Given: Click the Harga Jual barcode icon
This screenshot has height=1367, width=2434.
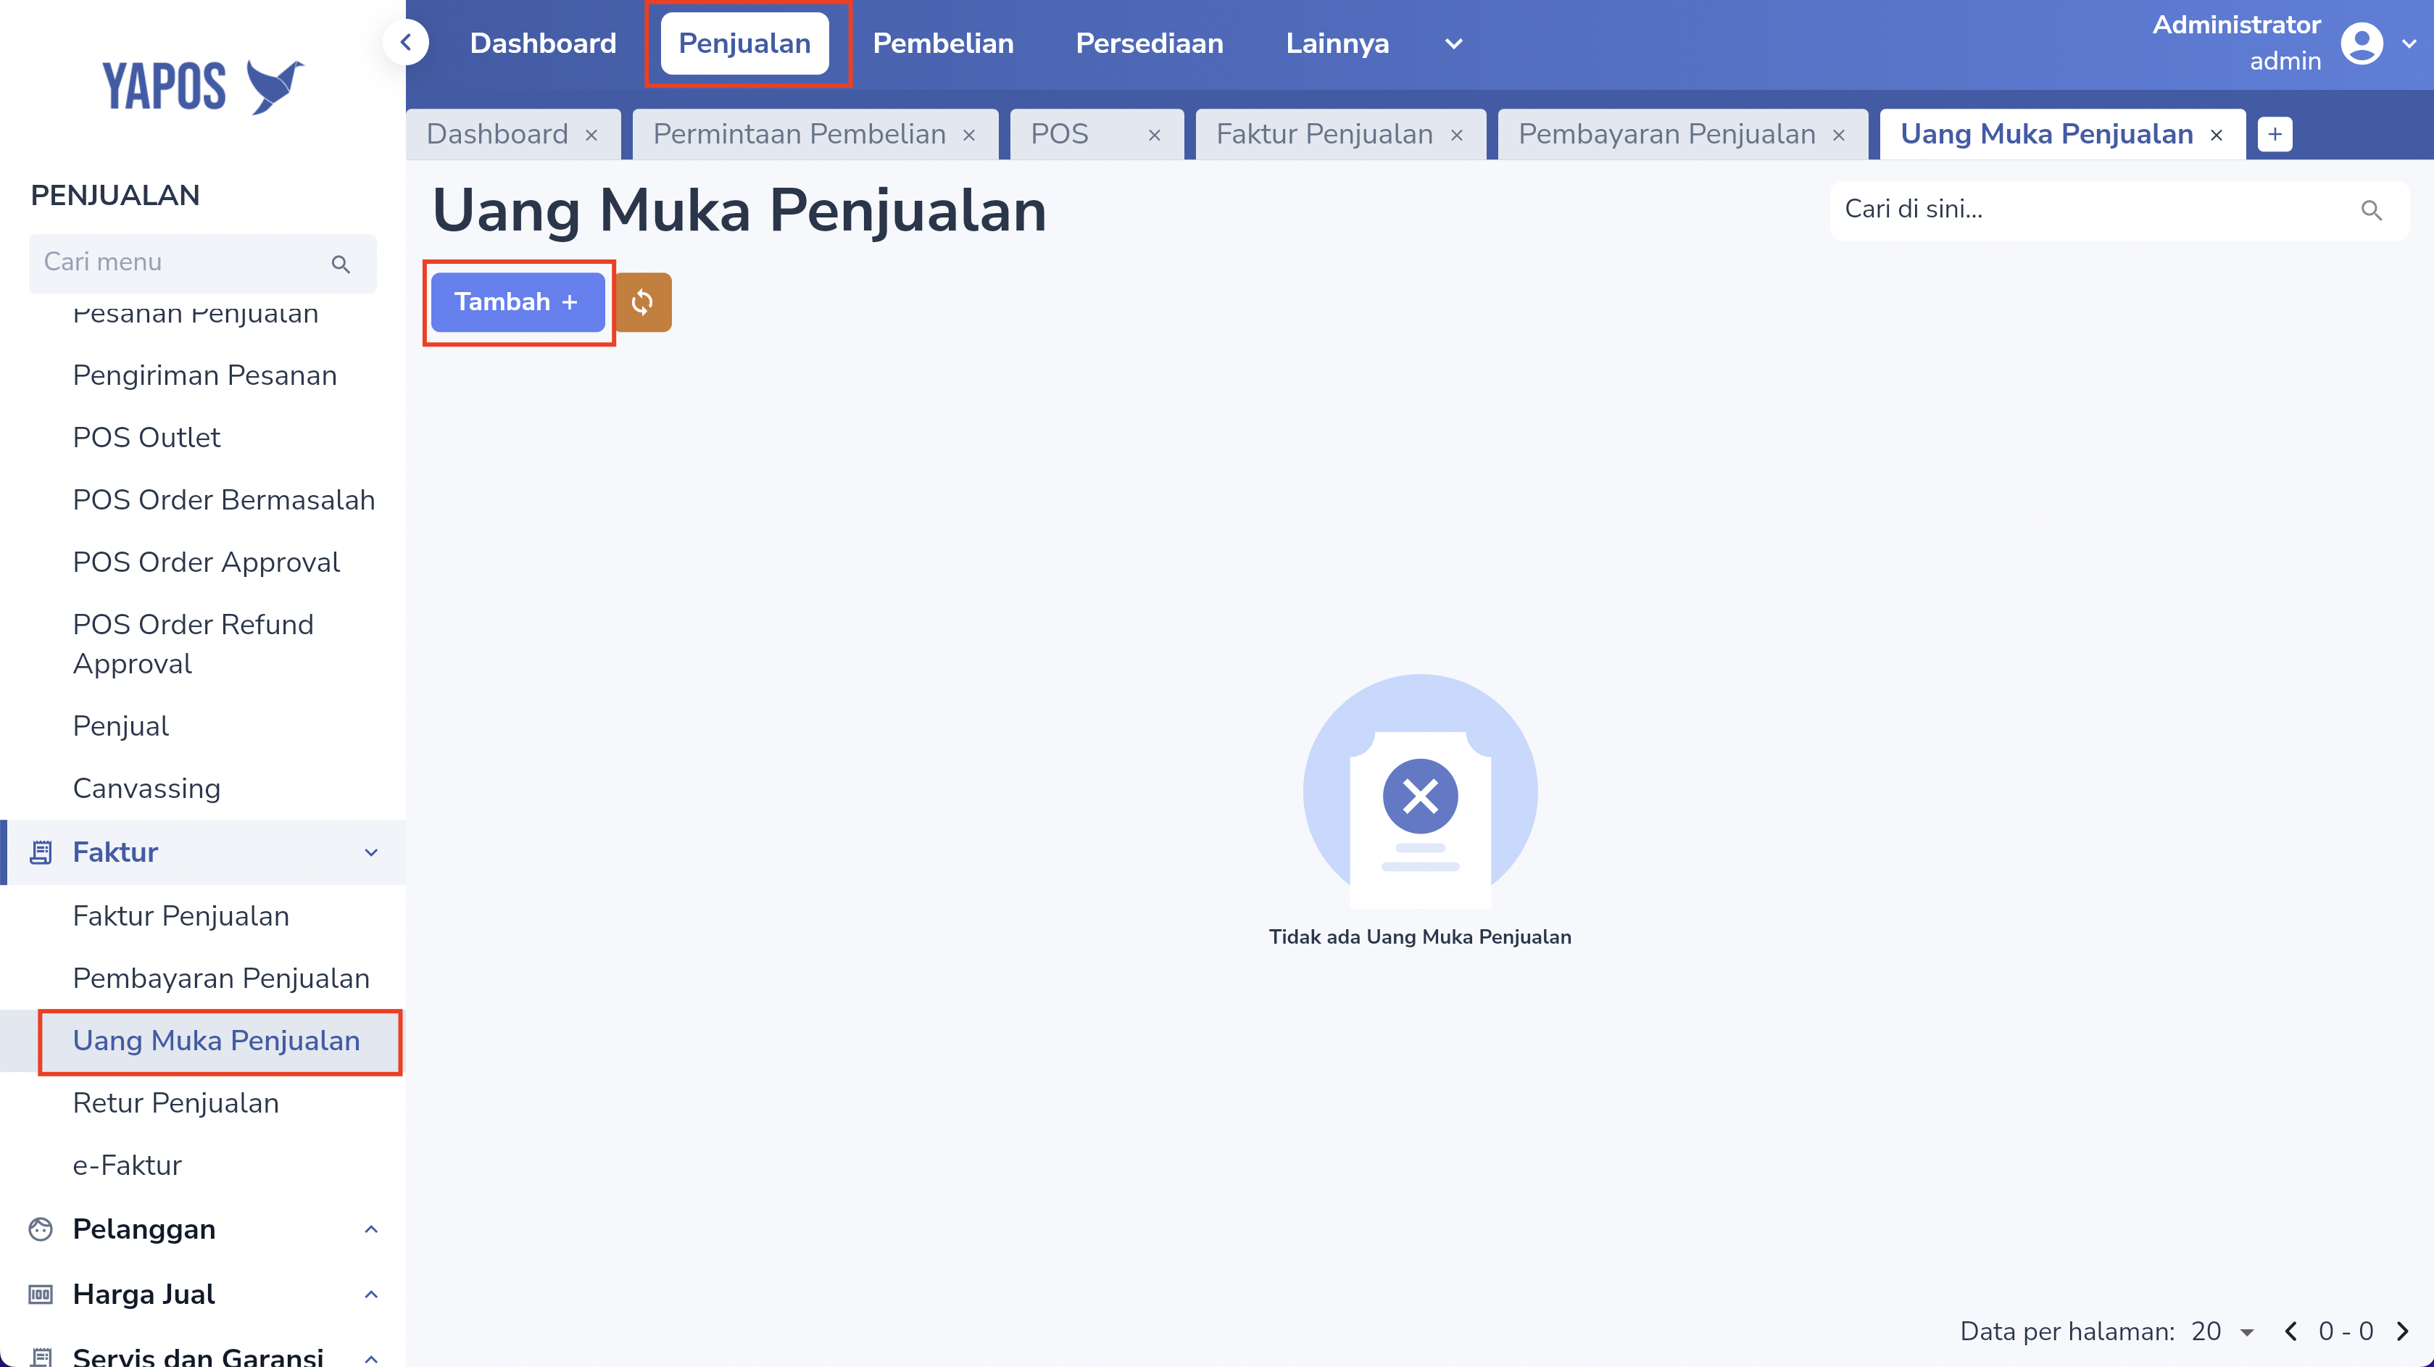Looking at the screenshot, I should click(x=41, y=1295).
